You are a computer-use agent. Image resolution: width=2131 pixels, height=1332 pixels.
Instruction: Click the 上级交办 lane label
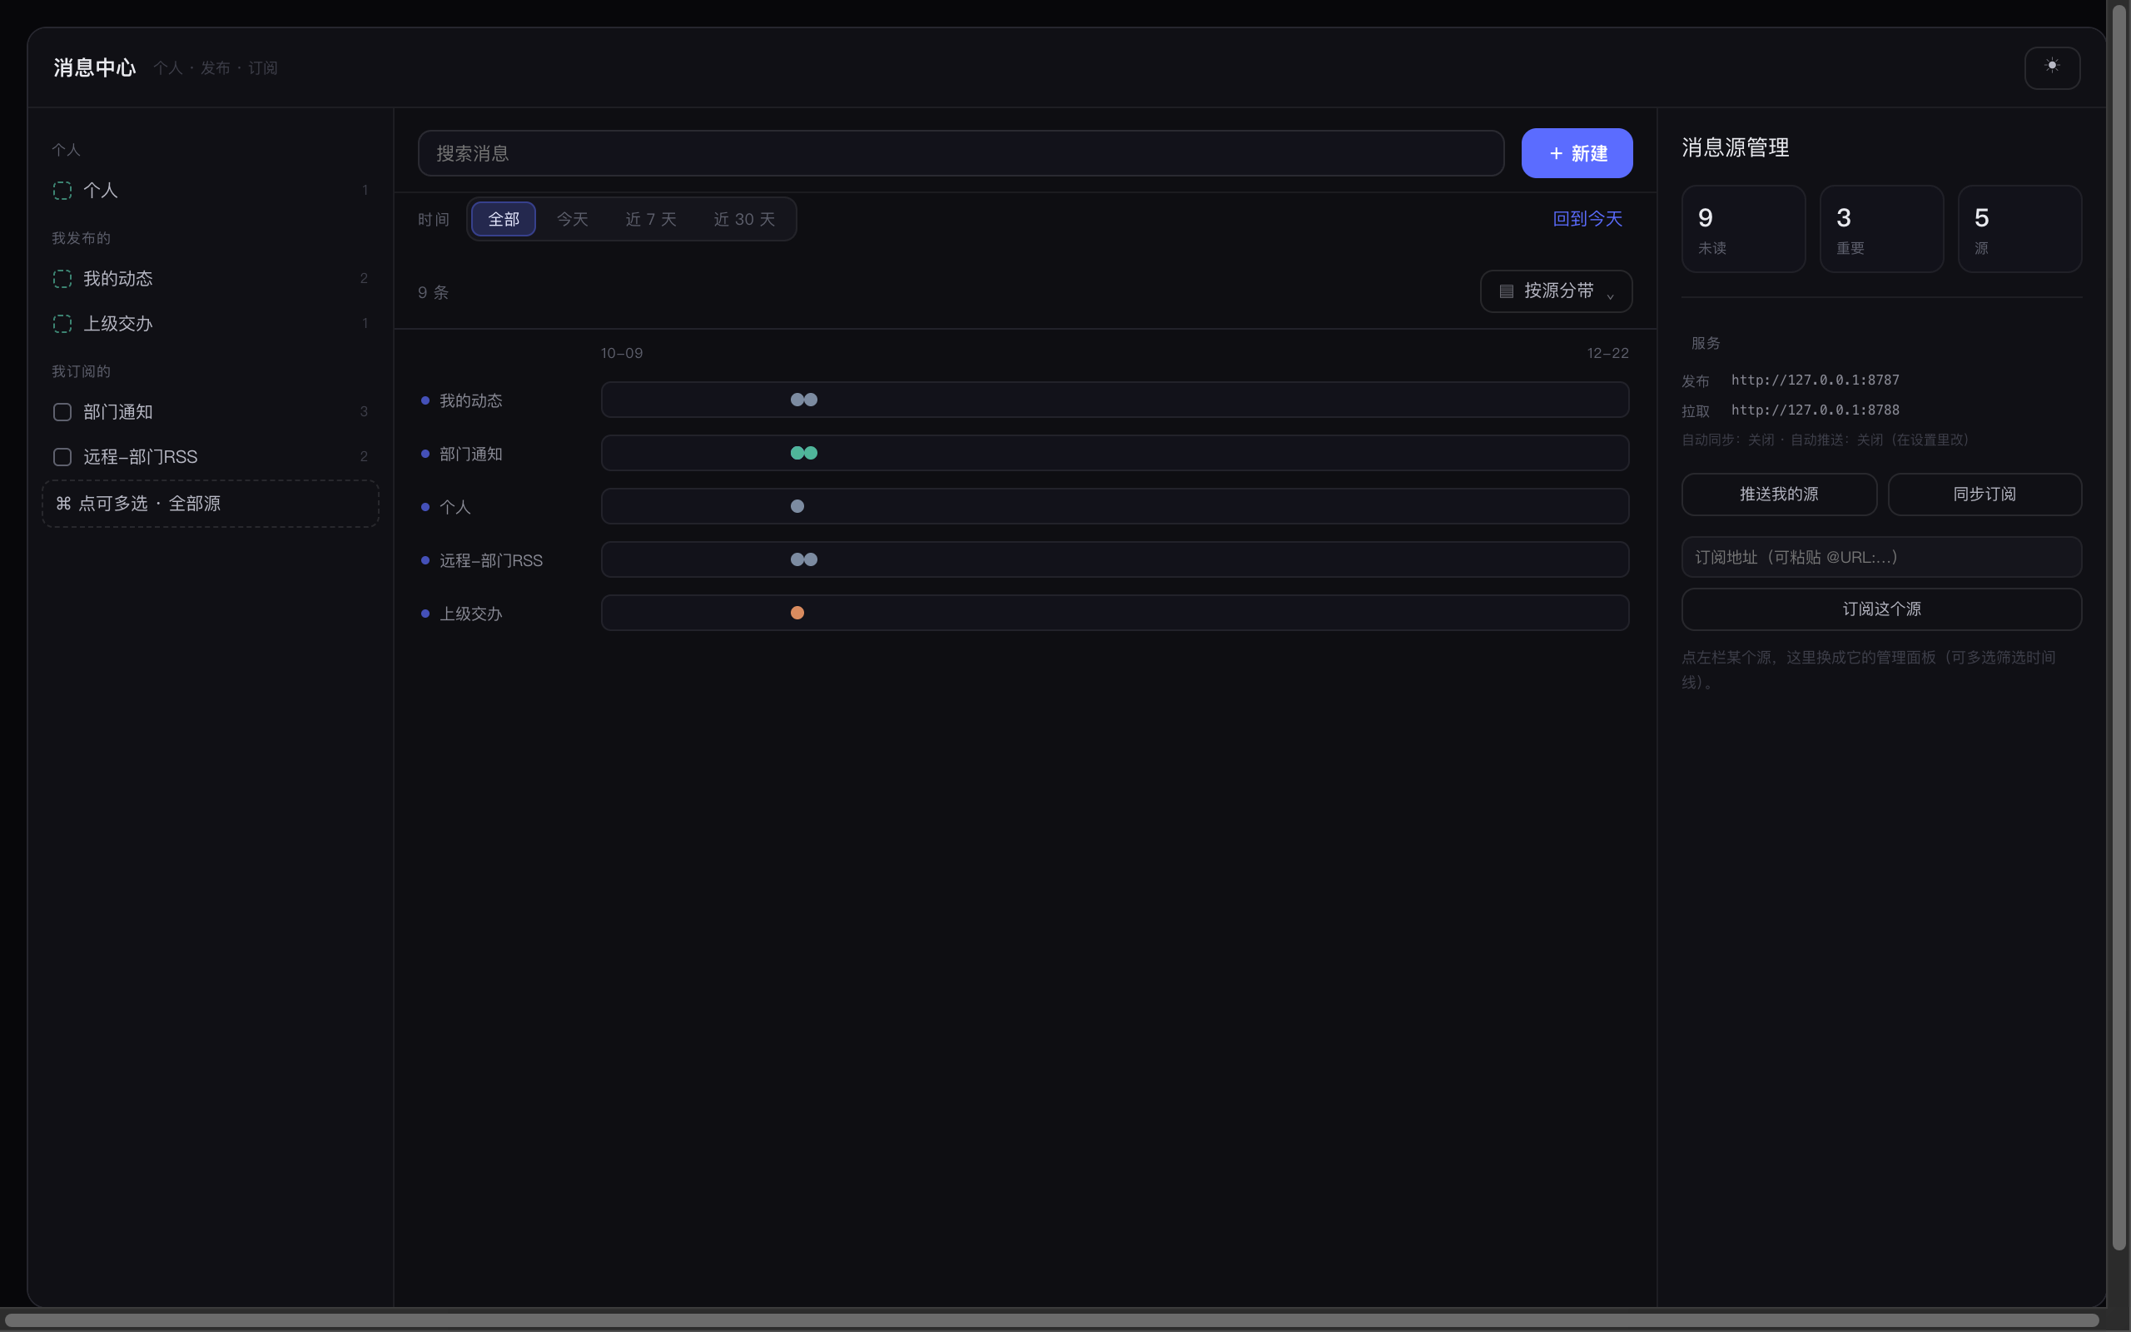[x=470, y=614]
